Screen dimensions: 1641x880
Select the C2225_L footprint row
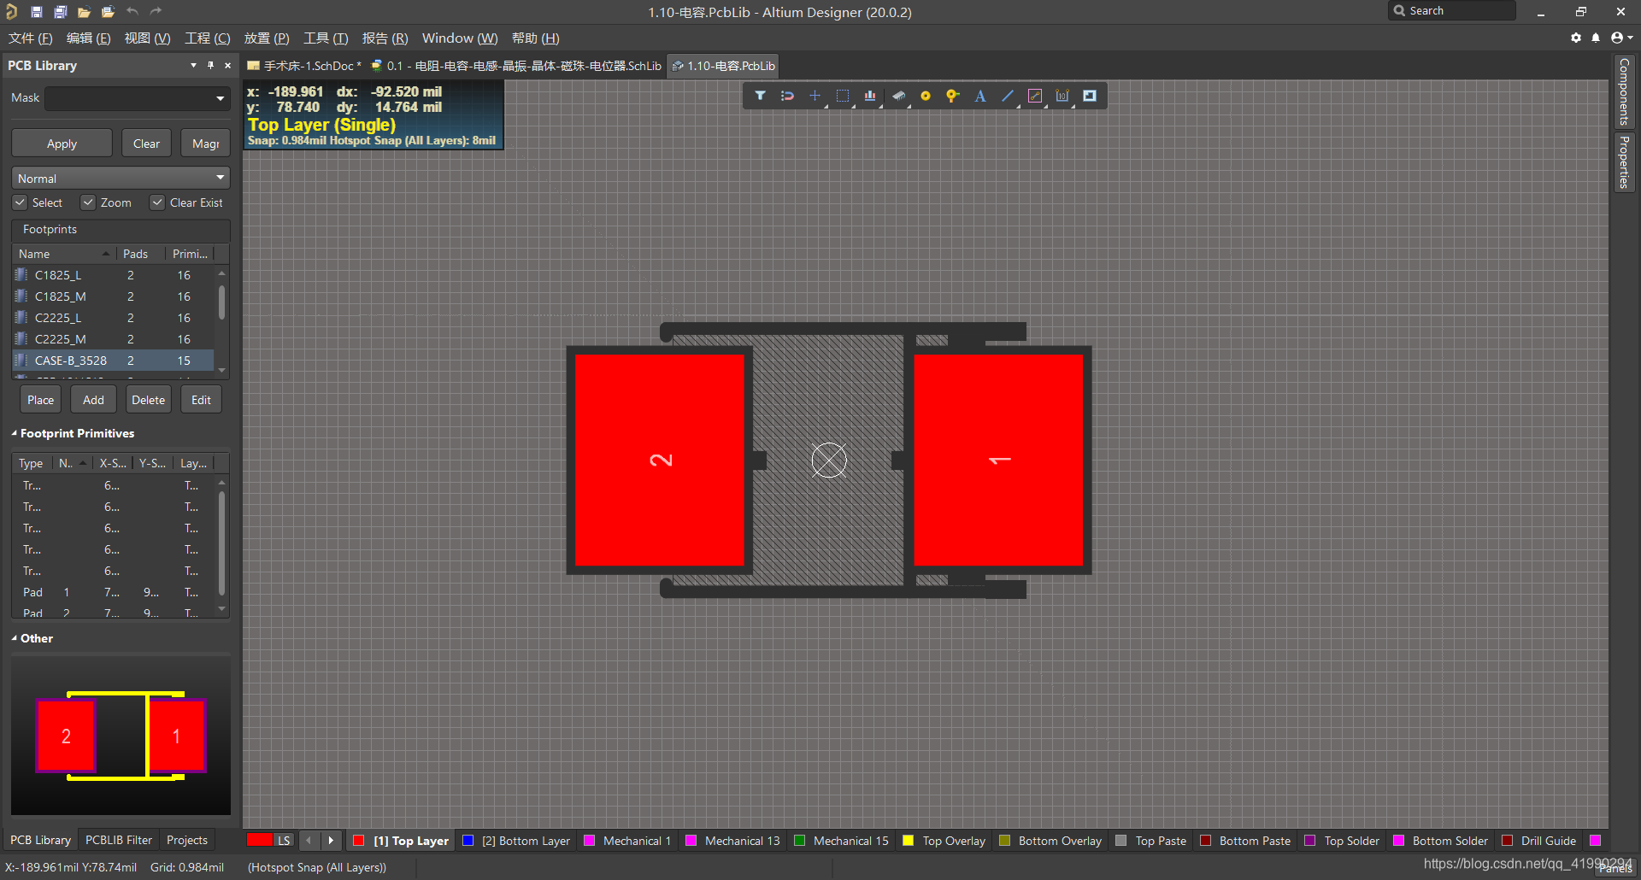[x=58, y=318]
